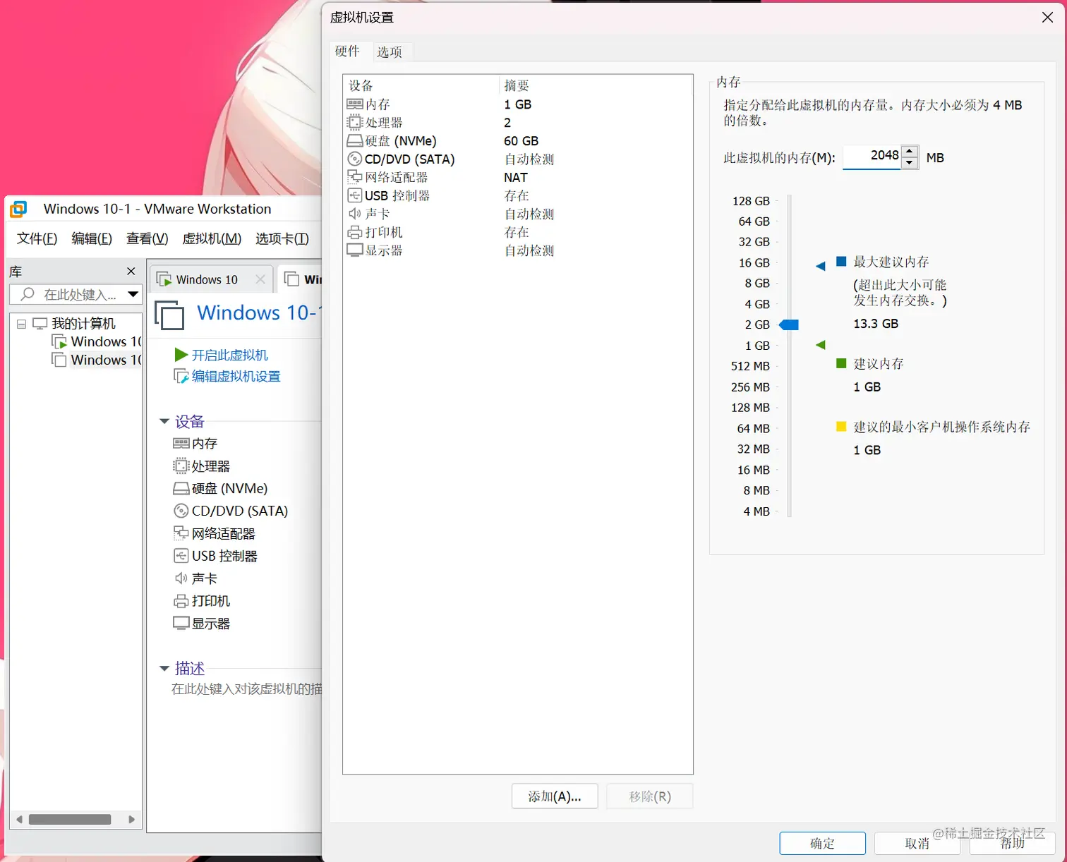The width and height of the screenshot is (1067, 862).
Task: Click sound card icon in VMware devices panel
Action: click(181, 578)
